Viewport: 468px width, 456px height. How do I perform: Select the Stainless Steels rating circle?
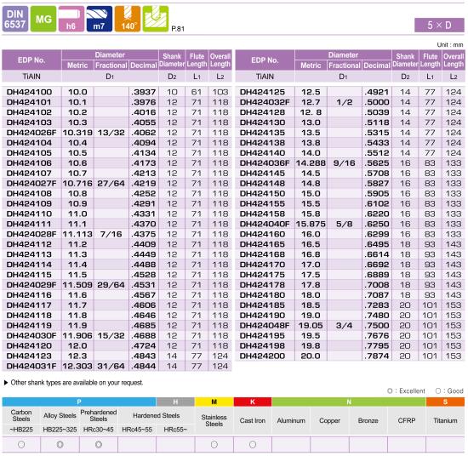click(214, 444)
